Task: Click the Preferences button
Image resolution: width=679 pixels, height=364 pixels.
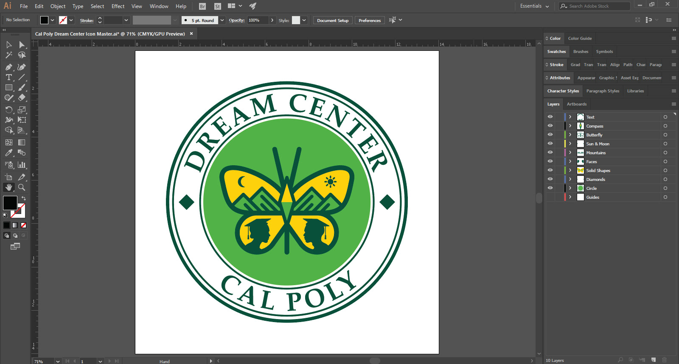Action: point(370,20)
